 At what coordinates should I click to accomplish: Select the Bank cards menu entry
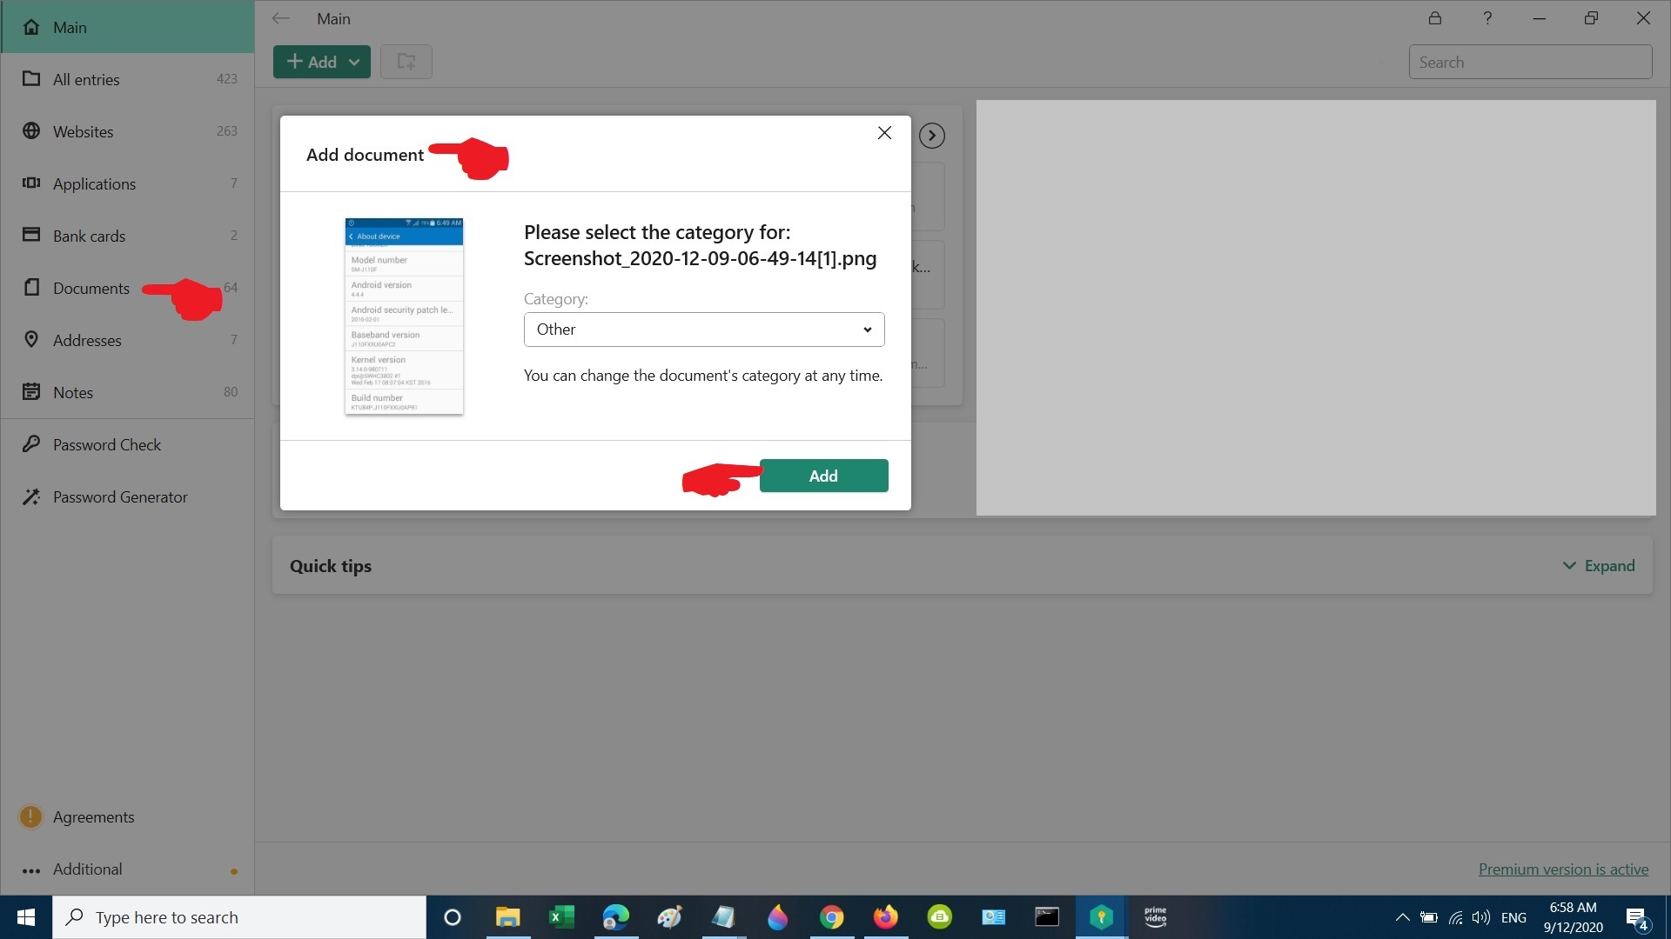[x=127, y=236]
